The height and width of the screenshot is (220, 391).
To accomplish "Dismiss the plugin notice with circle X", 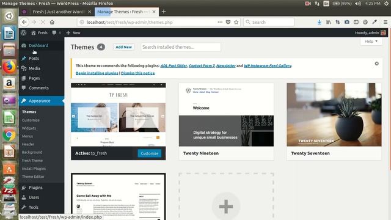I will [x=376, y=64].
